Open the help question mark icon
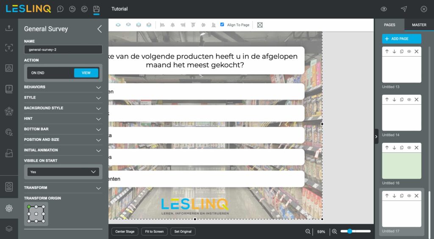The image size is (434, 239). [x=60, y=9]
